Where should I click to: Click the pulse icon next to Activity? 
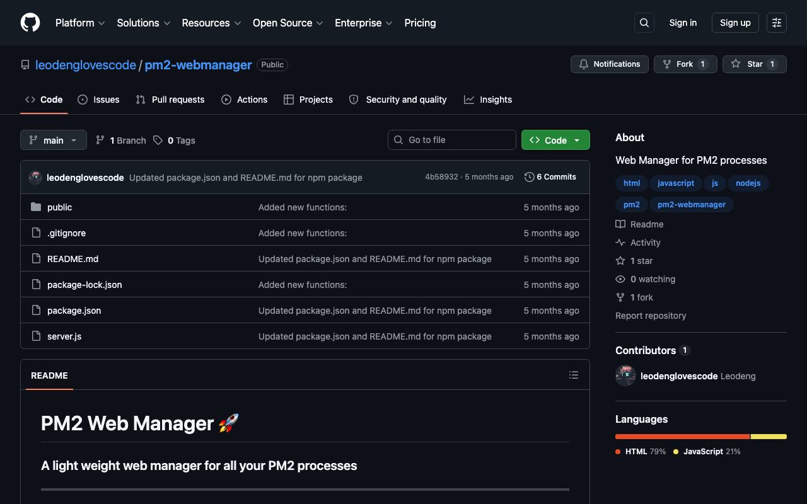point(620,243)
